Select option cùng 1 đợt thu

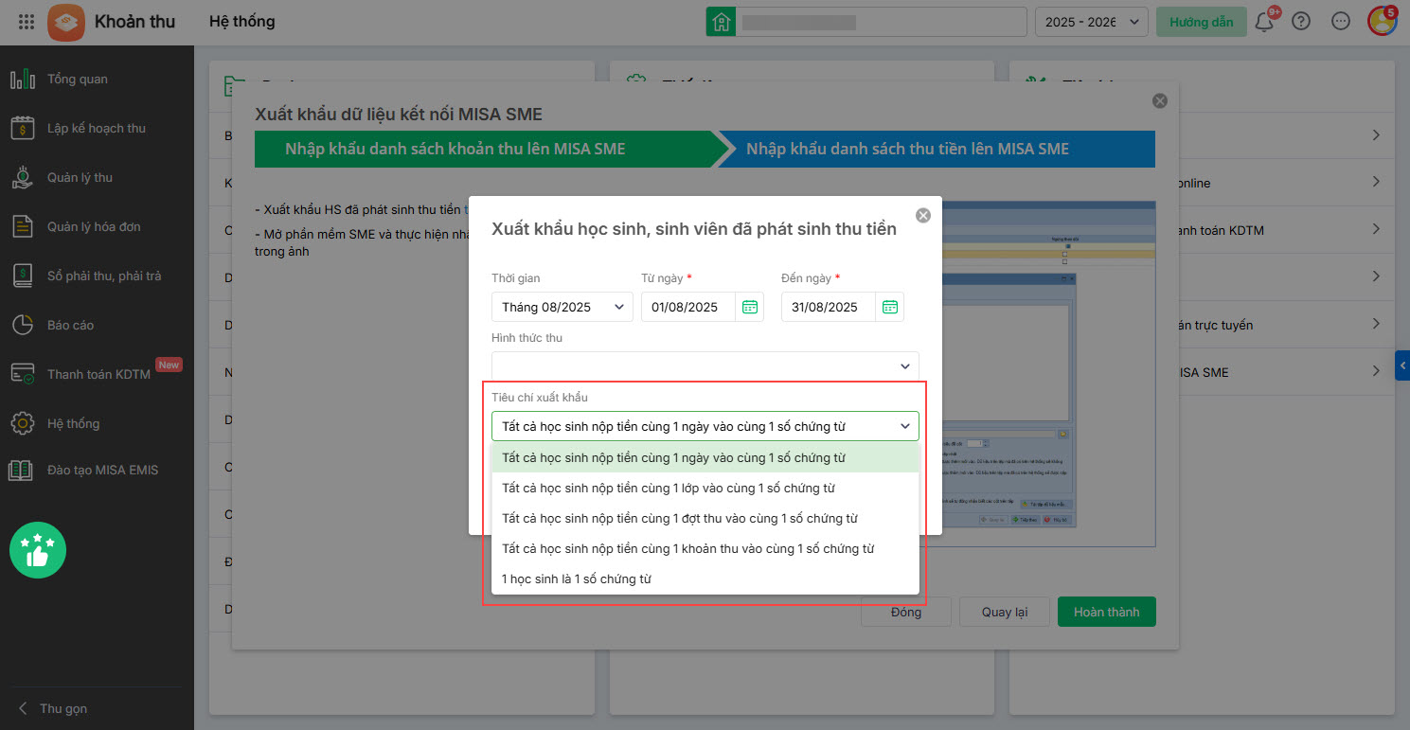click(x=705, y=519)
